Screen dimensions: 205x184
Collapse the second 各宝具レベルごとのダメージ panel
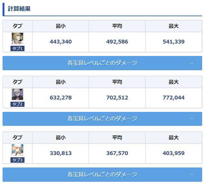pyautogui.click(x=102, y=119)
